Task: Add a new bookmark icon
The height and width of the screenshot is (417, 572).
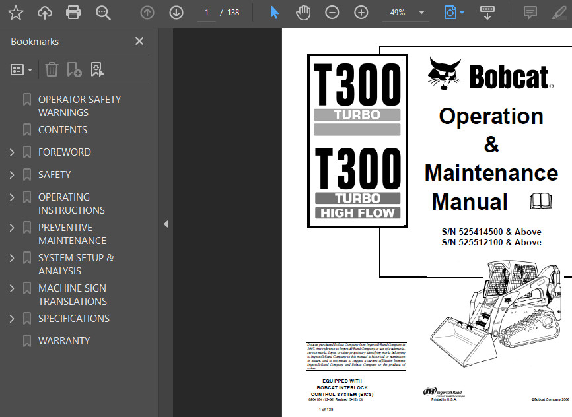Action: coord(74,69)
